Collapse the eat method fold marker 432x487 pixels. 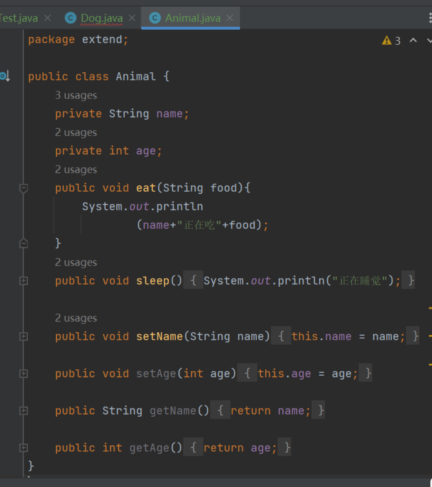(x=24, y=188)
